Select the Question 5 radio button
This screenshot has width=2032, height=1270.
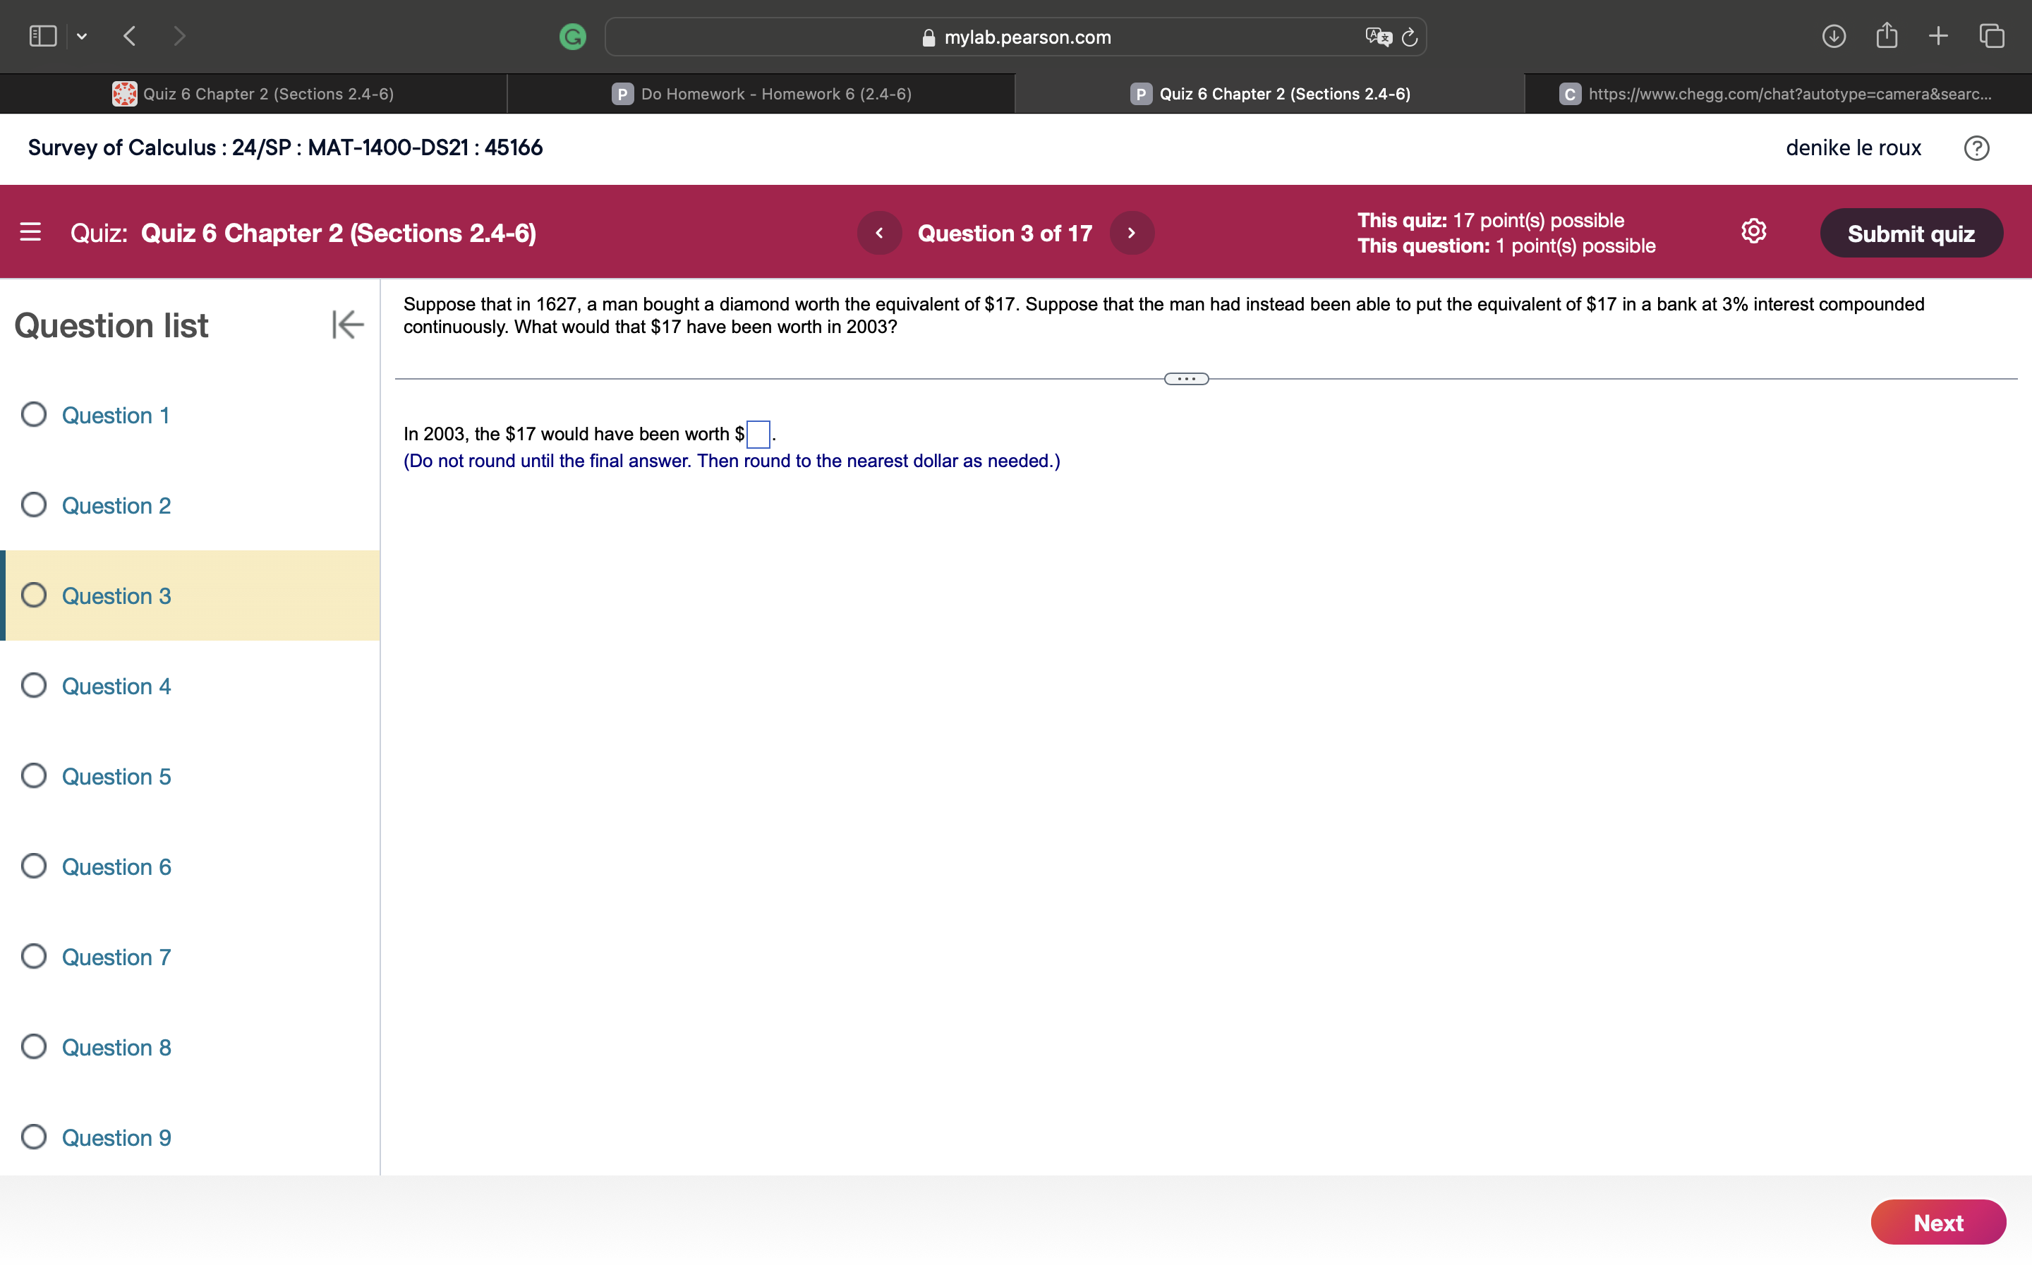coord(34,775)
